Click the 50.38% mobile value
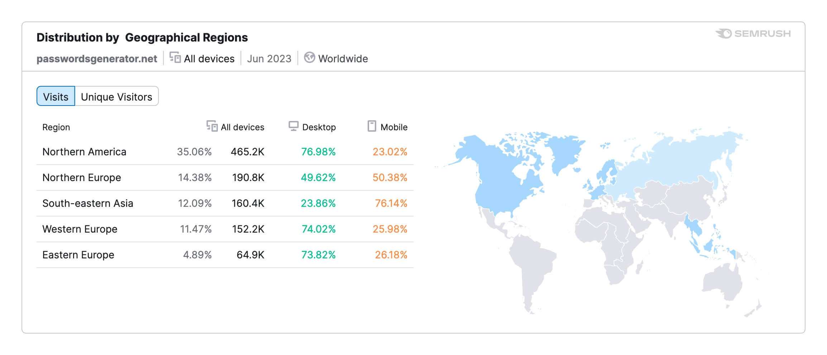 [390, 177]
